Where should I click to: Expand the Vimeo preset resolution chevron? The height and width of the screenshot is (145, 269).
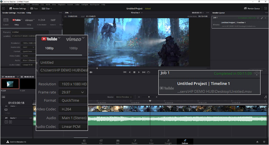[x=34, y=20]
